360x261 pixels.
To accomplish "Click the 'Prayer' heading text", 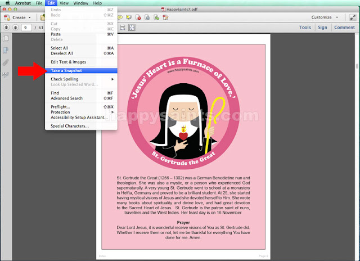I will click(183, 222).
